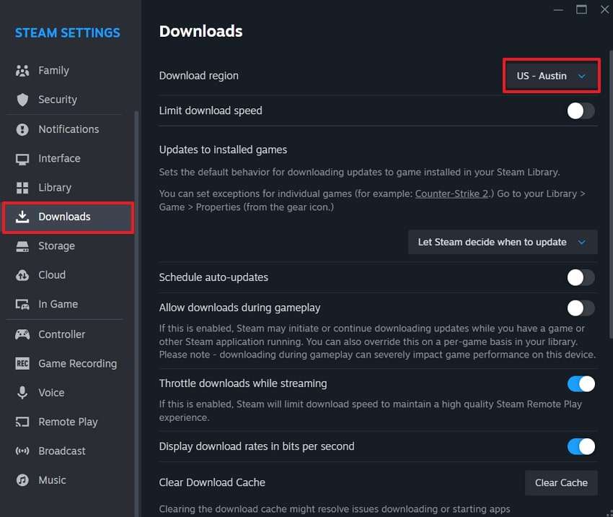Click the Controller gamepad icon
The width and height of the screenshot is (613, 517).
(x=22, y=334)
